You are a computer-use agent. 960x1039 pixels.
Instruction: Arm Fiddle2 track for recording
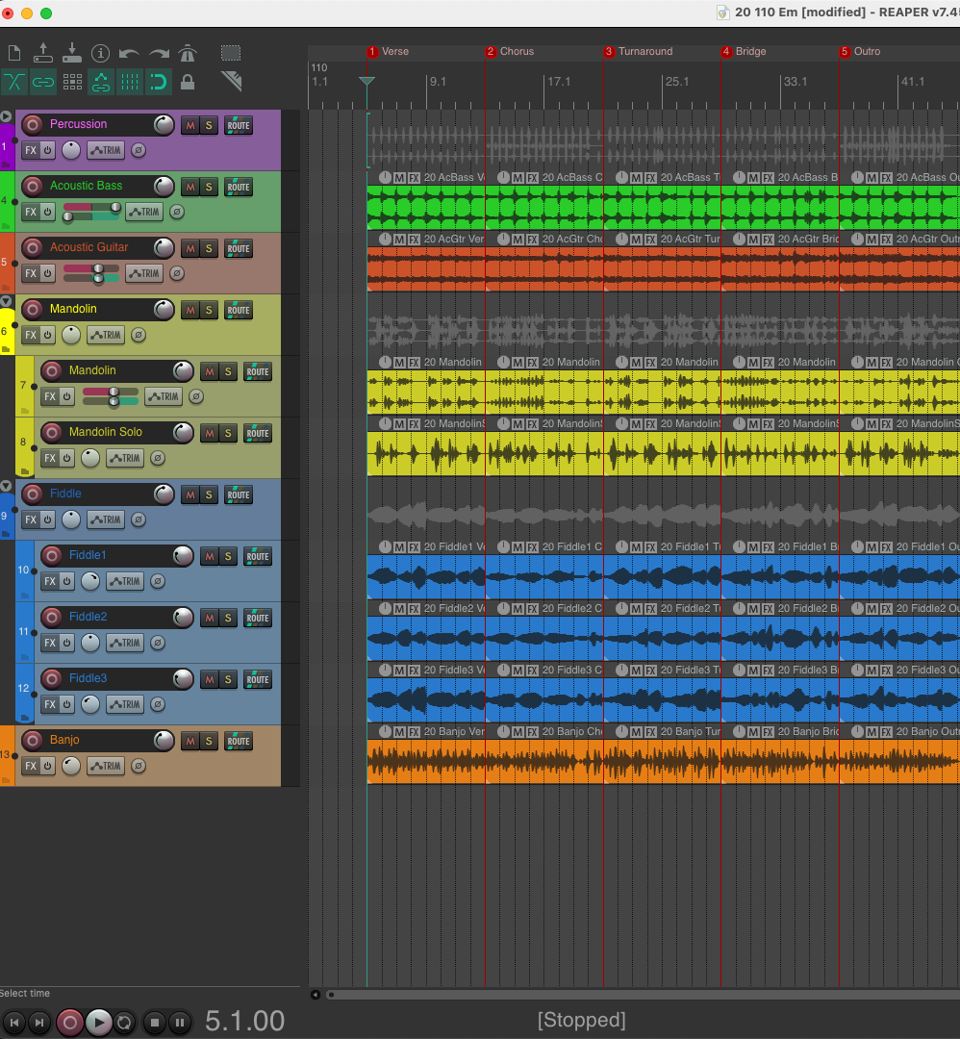pyautogui.click(x=51, y=617)
